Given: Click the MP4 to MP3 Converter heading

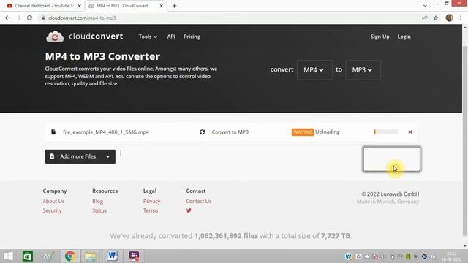Looking at the screenshot, I should point(102,56).
